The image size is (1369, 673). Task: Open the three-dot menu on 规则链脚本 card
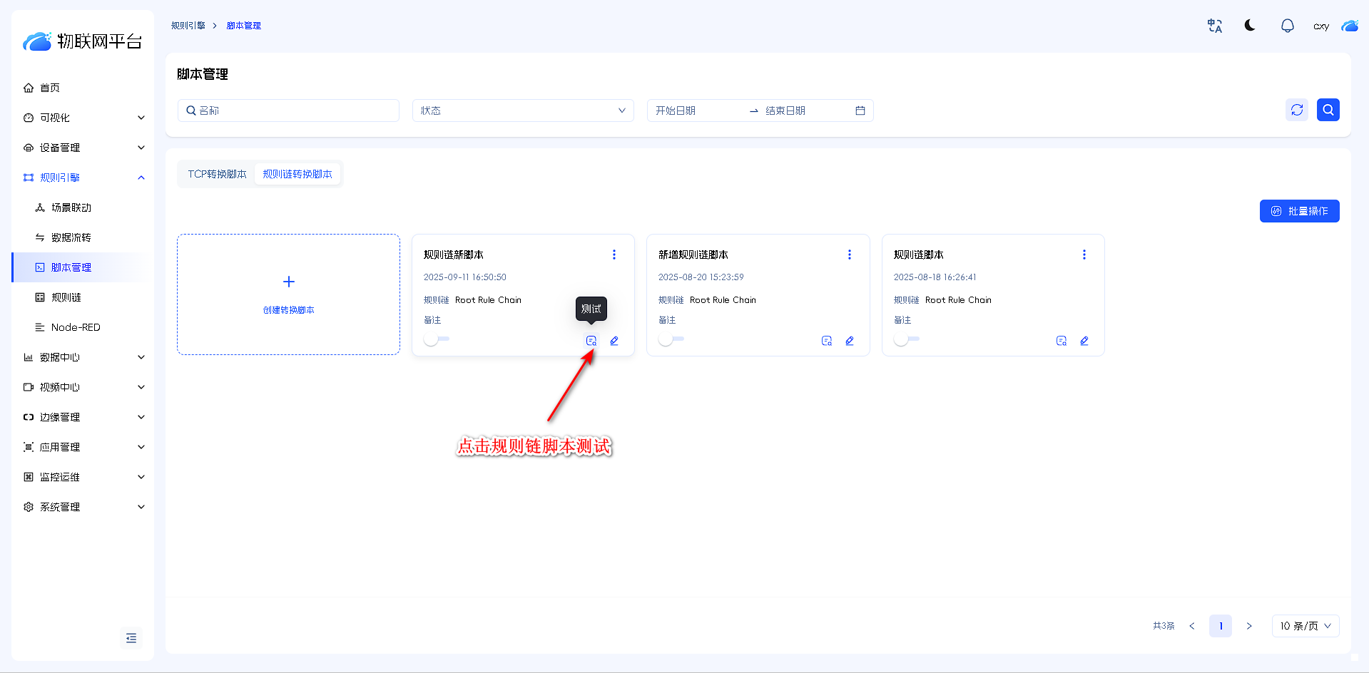click(x=1084, y=255)
